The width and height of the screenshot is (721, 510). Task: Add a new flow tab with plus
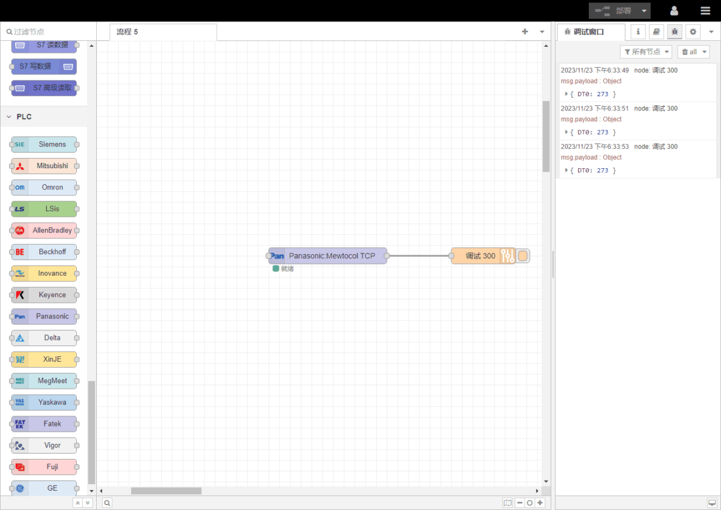(525, 32)
